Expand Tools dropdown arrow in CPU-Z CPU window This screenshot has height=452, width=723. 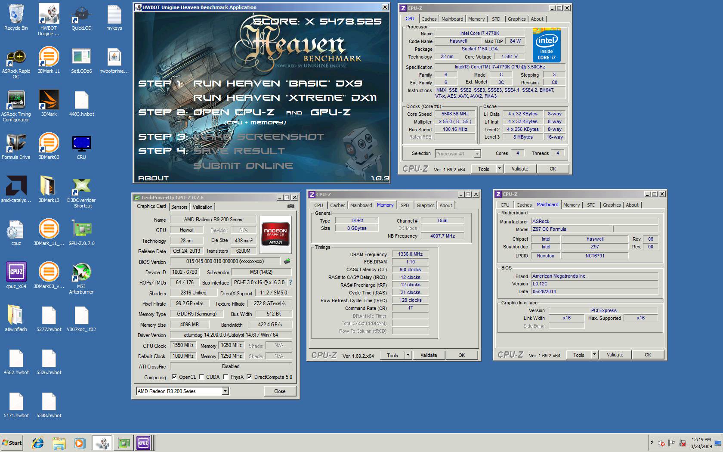point(500,169)
